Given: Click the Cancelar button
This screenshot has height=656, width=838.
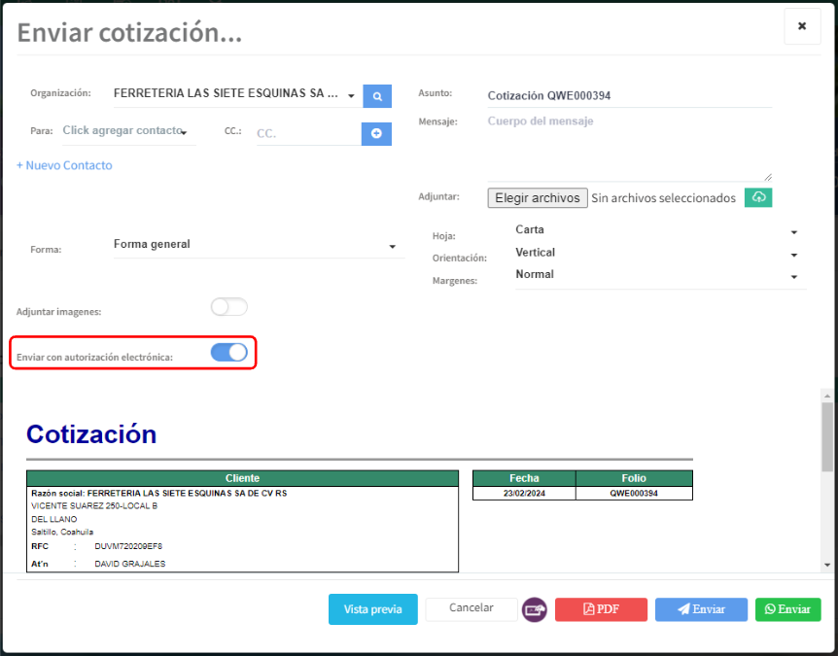Looking at the screenshot, I should tap(471, 608).
